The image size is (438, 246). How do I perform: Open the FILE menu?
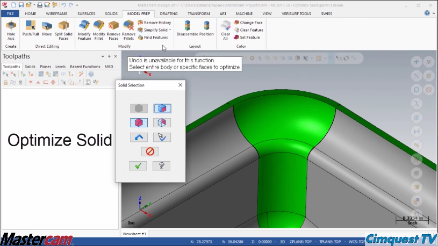(x=10, y=13)
